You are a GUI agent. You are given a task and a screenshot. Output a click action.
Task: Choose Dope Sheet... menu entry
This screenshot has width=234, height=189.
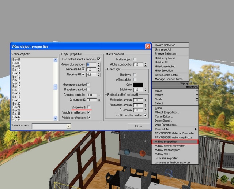175,121
